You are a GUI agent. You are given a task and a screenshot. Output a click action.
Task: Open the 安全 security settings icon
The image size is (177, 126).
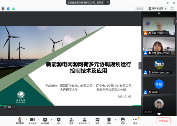tap(59, 120)
